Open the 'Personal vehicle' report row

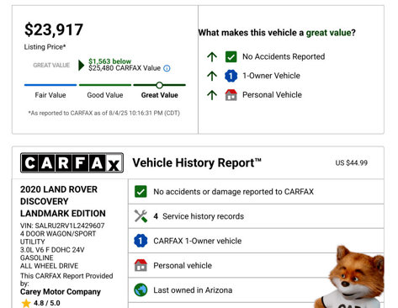(x=256, y=265)
